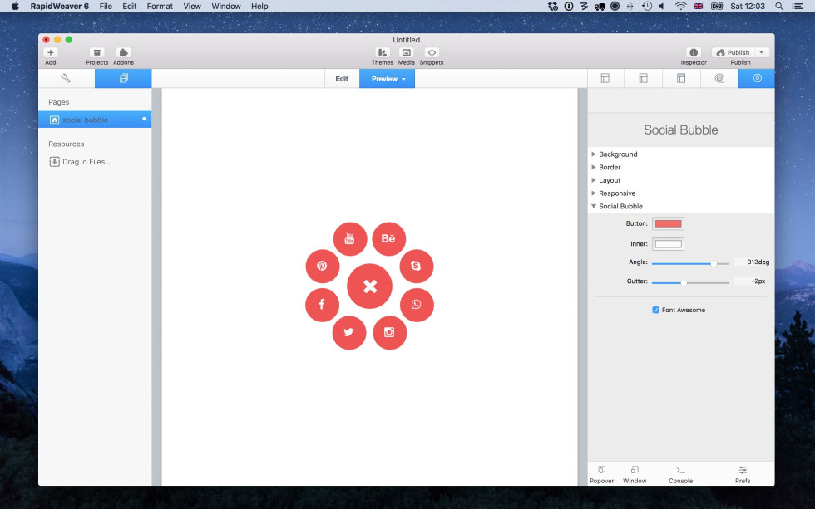The width and height of the screenshot is (815, 509).
Task: Open the Apple menu
Action: pos(15,6)
